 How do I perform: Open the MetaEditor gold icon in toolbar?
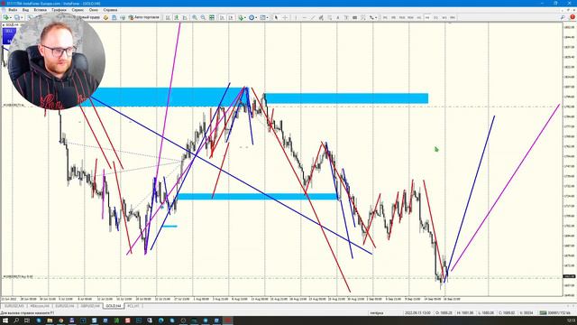105,17
